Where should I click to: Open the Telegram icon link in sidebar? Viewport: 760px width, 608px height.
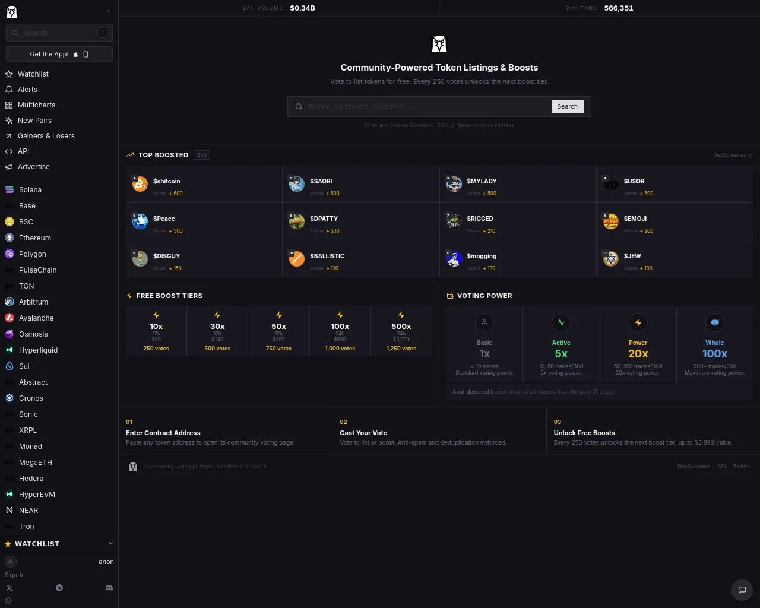[59, 588]
